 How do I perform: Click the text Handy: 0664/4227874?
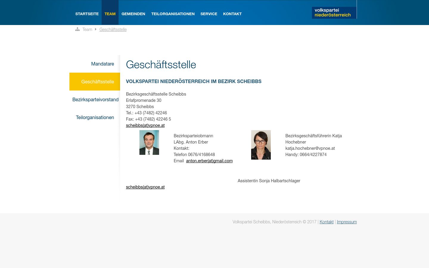point(306,155)
